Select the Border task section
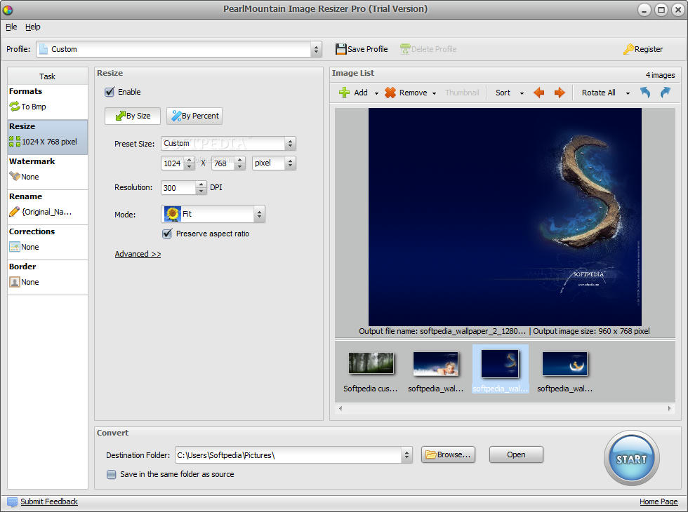688x512 pixels. point(48,277)
